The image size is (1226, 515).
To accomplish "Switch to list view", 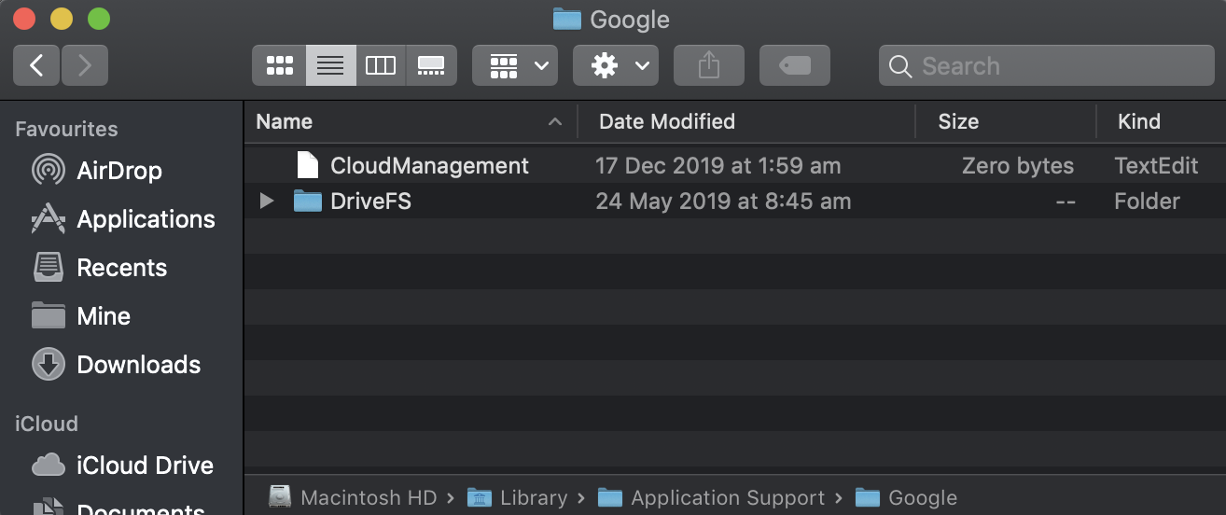I will pos(330,65).
